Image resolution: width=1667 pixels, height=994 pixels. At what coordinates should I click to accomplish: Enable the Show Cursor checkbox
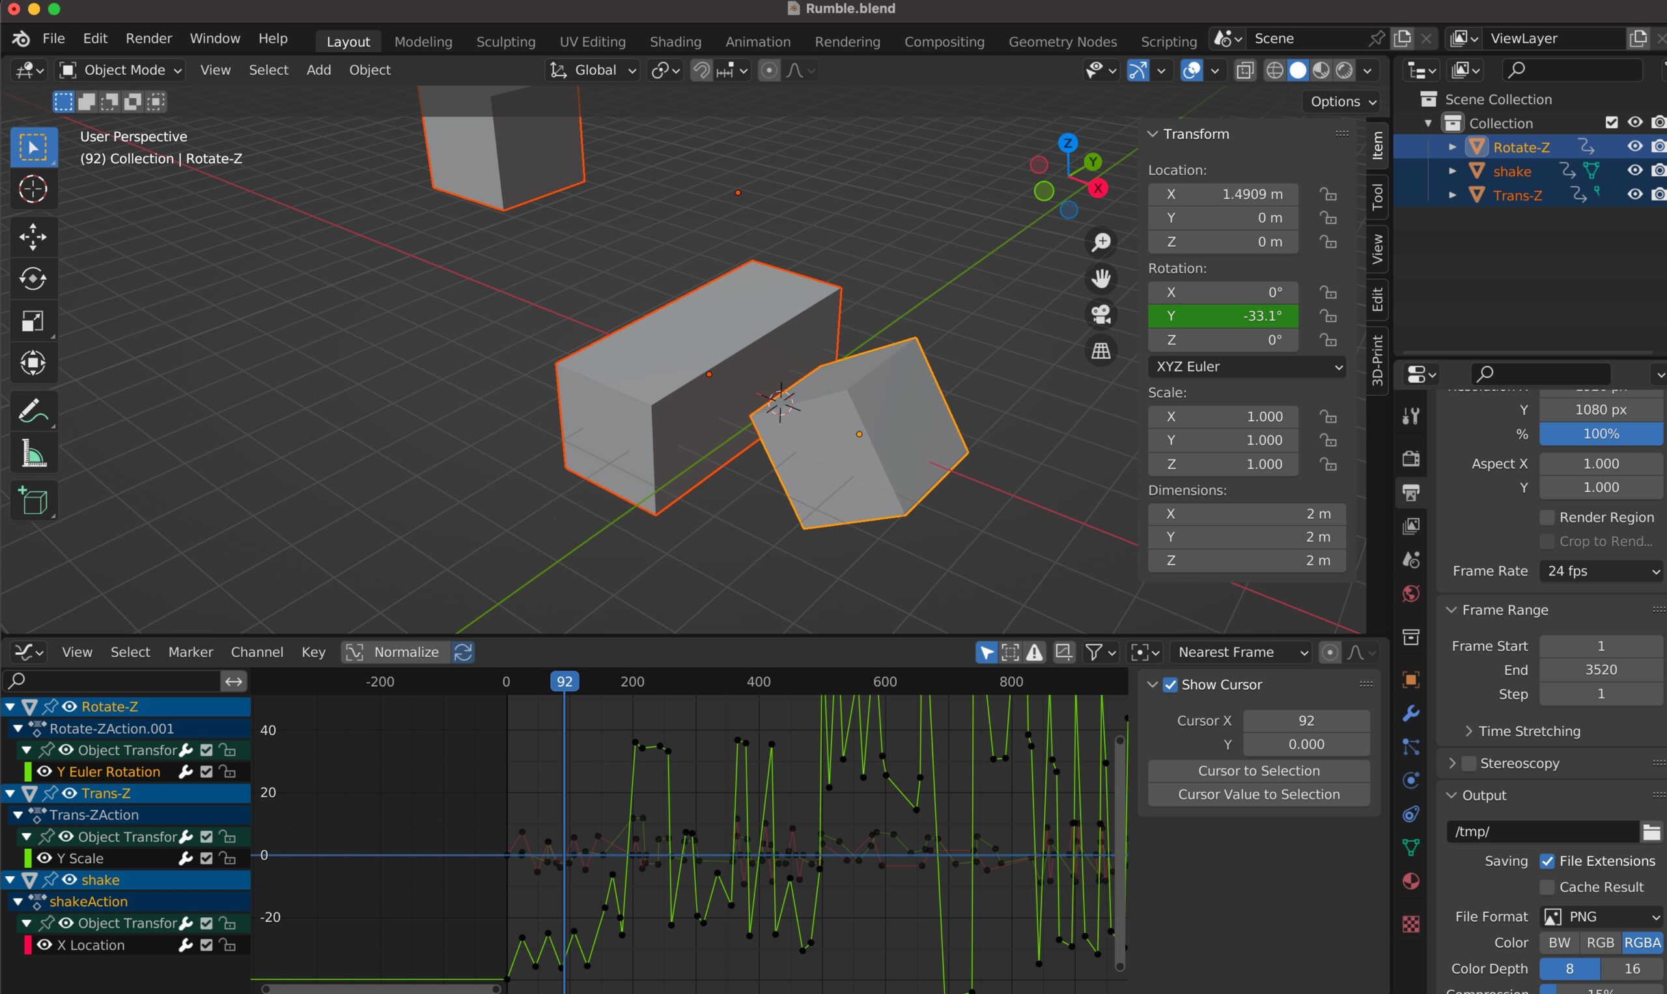pyautogui.click(x=1170, y=685)
